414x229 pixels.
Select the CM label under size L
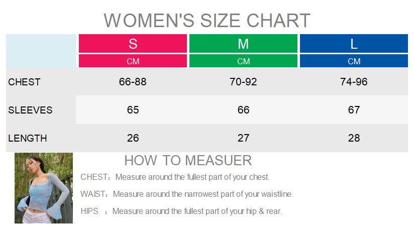[354, 61]
